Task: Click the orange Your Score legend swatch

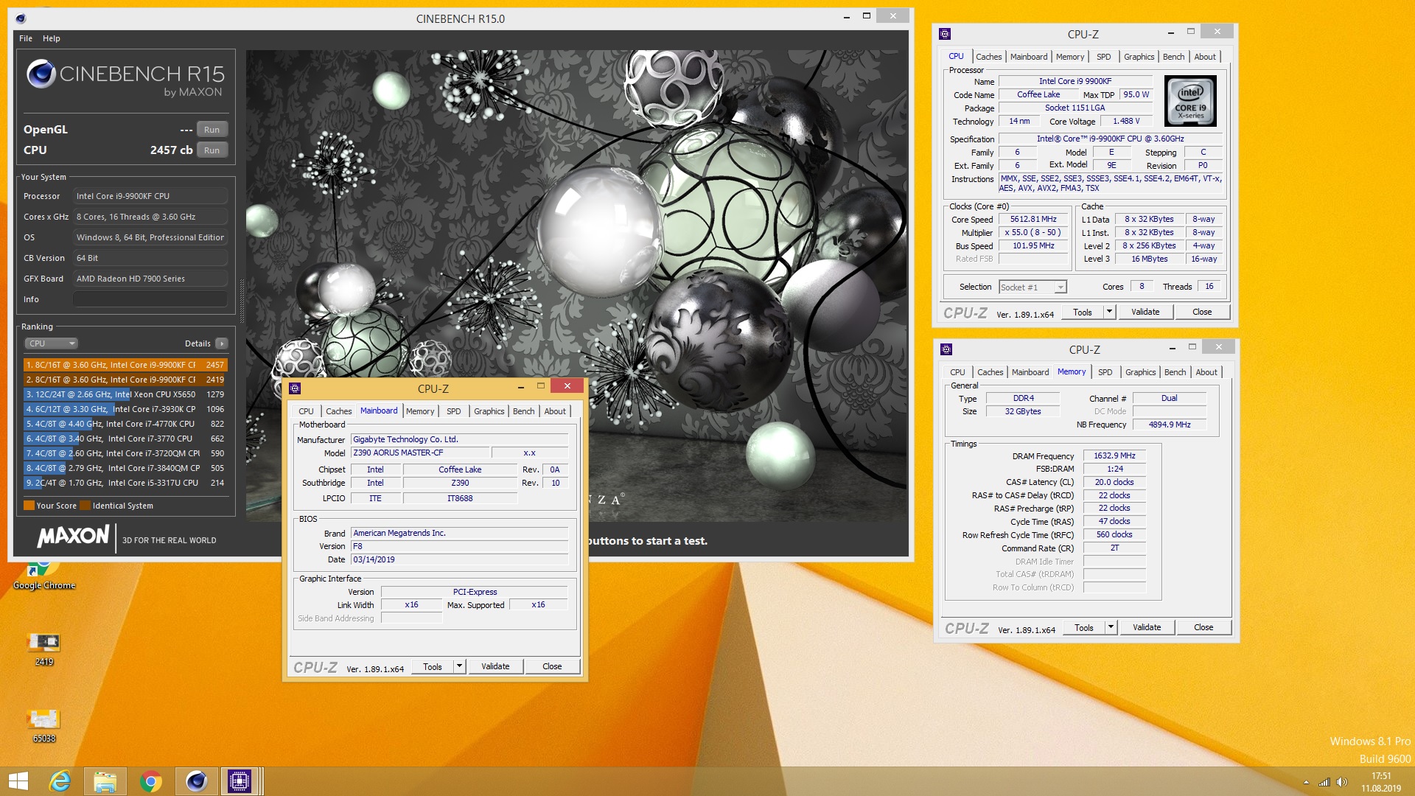Action: [x=29, y=506]
